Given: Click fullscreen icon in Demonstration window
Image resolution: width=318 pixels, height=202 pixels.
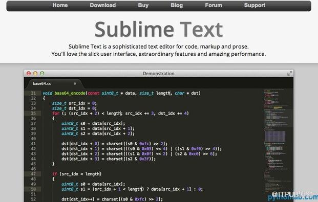Looking at the screenshot, I should click(x=289, y=73).
